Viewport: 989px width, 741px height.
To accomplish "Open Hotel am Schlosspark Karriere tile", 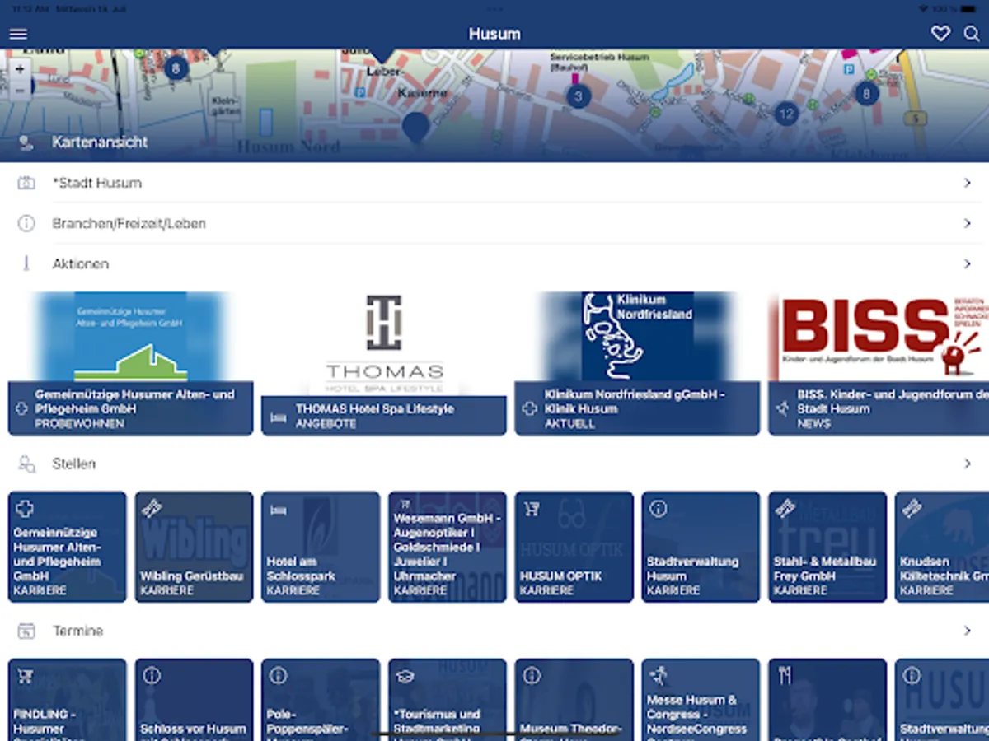I will coord(321,547).
